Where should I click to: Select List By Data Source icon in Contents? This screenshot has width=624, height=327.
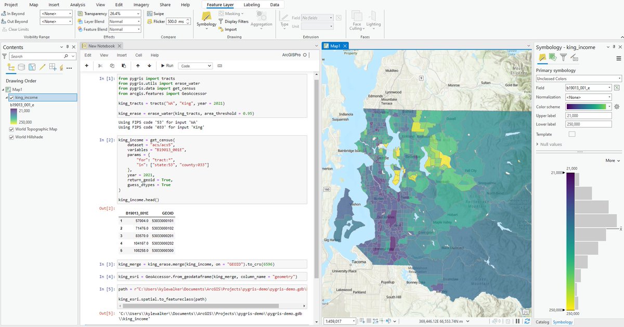21,67
